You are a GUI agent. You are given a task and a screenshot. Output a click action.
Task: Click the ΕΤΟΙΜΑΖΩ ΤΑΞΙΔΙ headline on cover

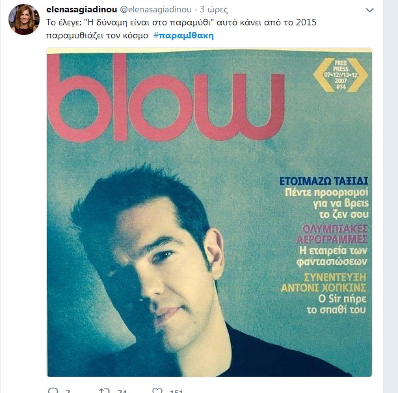point(324,181)
